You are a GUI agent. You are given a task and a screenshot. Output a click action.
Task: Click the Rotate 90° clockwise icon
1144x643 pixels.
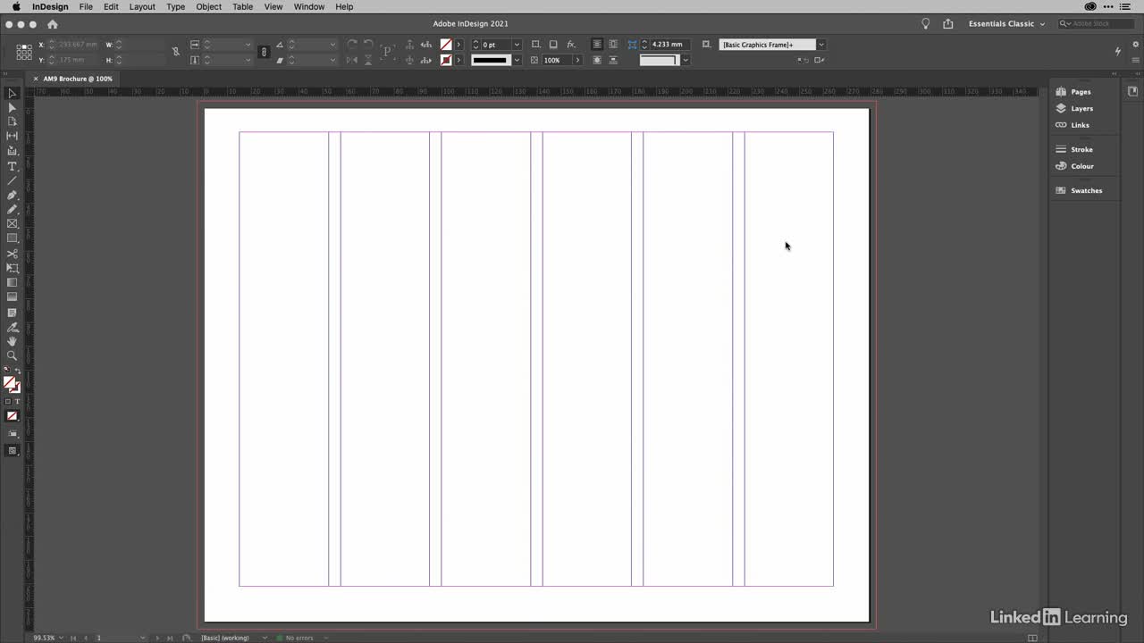[x=351, y=44]
